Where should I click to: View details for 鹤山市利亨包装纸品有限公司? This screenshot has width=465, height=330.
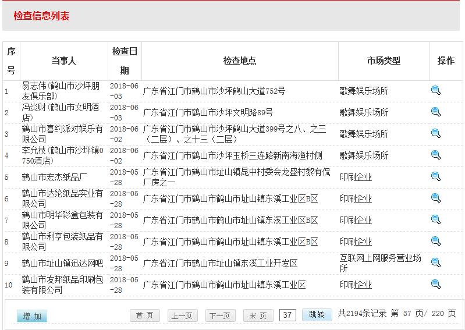435,241
